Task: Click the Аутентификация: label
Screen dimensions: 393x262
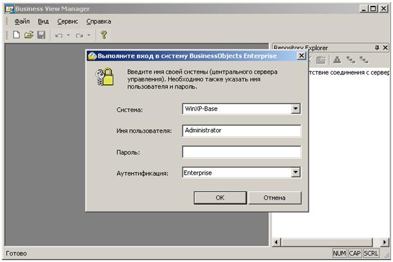Action: pos(142,173)
